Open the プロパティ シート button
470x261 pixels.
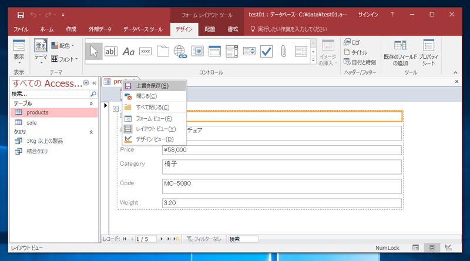click(x=429, y=52)
